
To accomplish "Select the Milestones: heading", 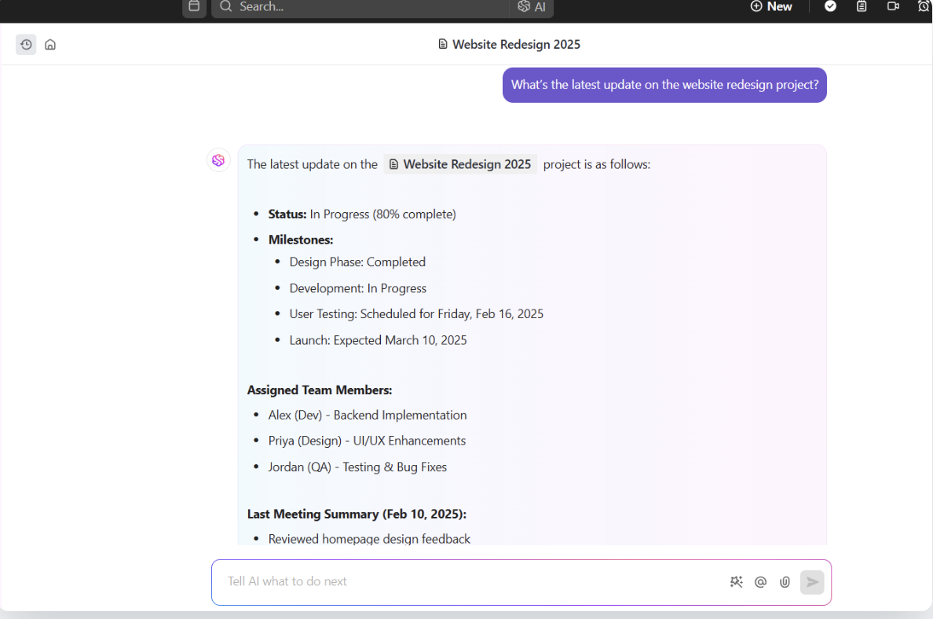I will tap(301, 240).
